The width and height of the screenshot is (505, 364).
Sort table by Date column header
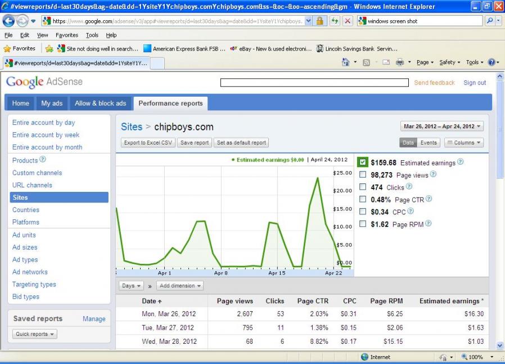click(151, 301)
